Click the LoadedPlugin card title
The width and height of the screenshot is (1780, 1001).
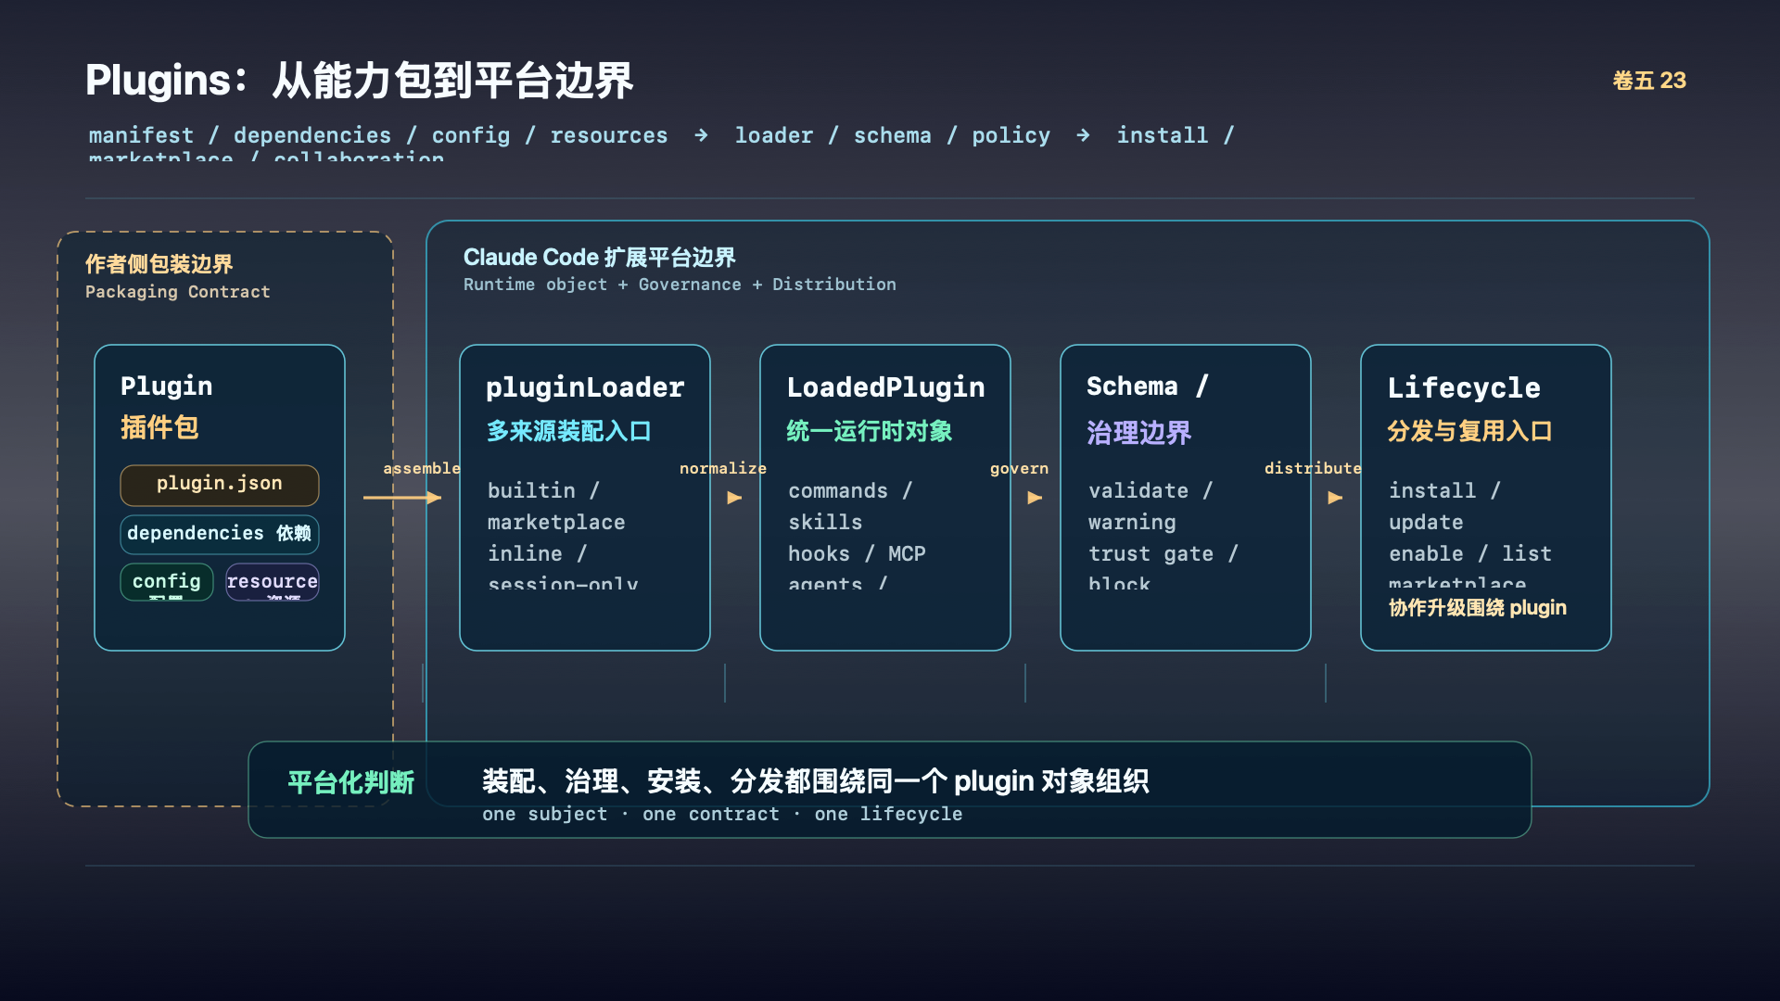[886, 386]
